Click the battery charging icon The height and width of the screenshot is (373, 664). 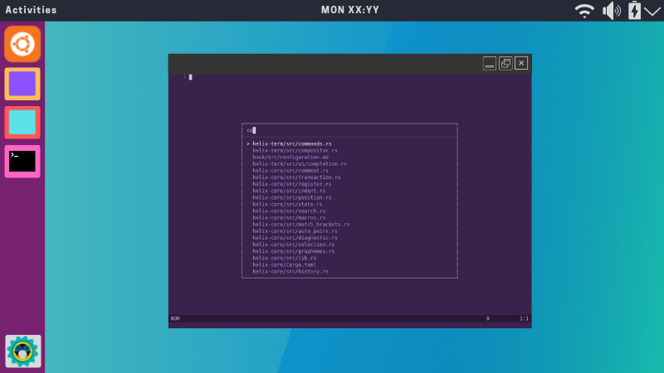634,10
